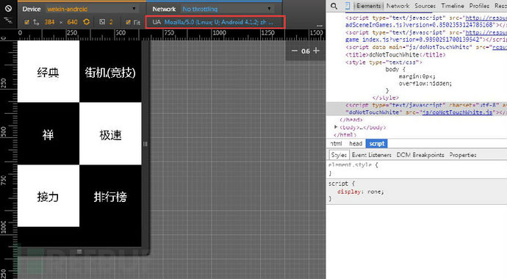
Task: Select the Styles sidebar tab
Action: [339, 155]
